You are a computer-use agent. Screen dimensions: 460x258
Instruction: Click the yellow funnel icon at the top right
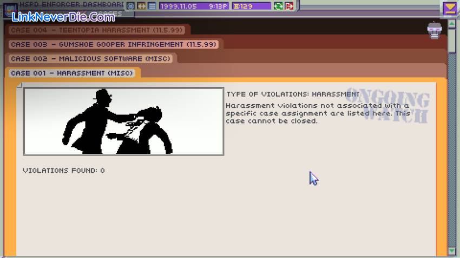point(450,8)
